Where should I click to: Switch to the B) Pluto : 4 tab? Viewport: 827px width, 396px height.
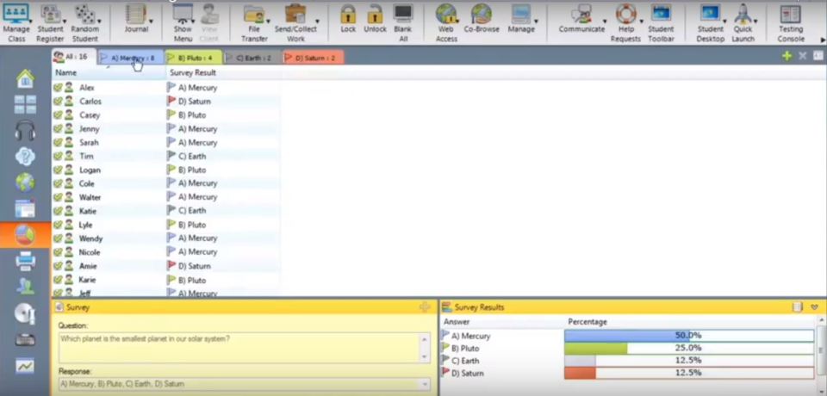tap(193, 58)
